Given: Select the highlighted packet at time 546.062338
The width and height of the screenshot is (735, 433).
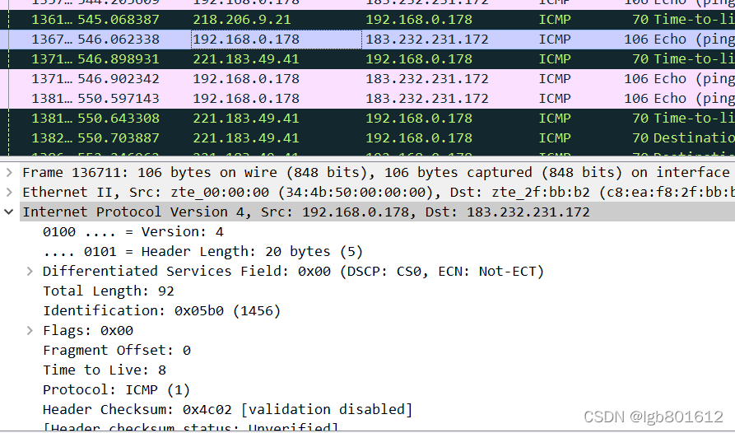Looking at the screenshot, I should [x=367, y=40].
